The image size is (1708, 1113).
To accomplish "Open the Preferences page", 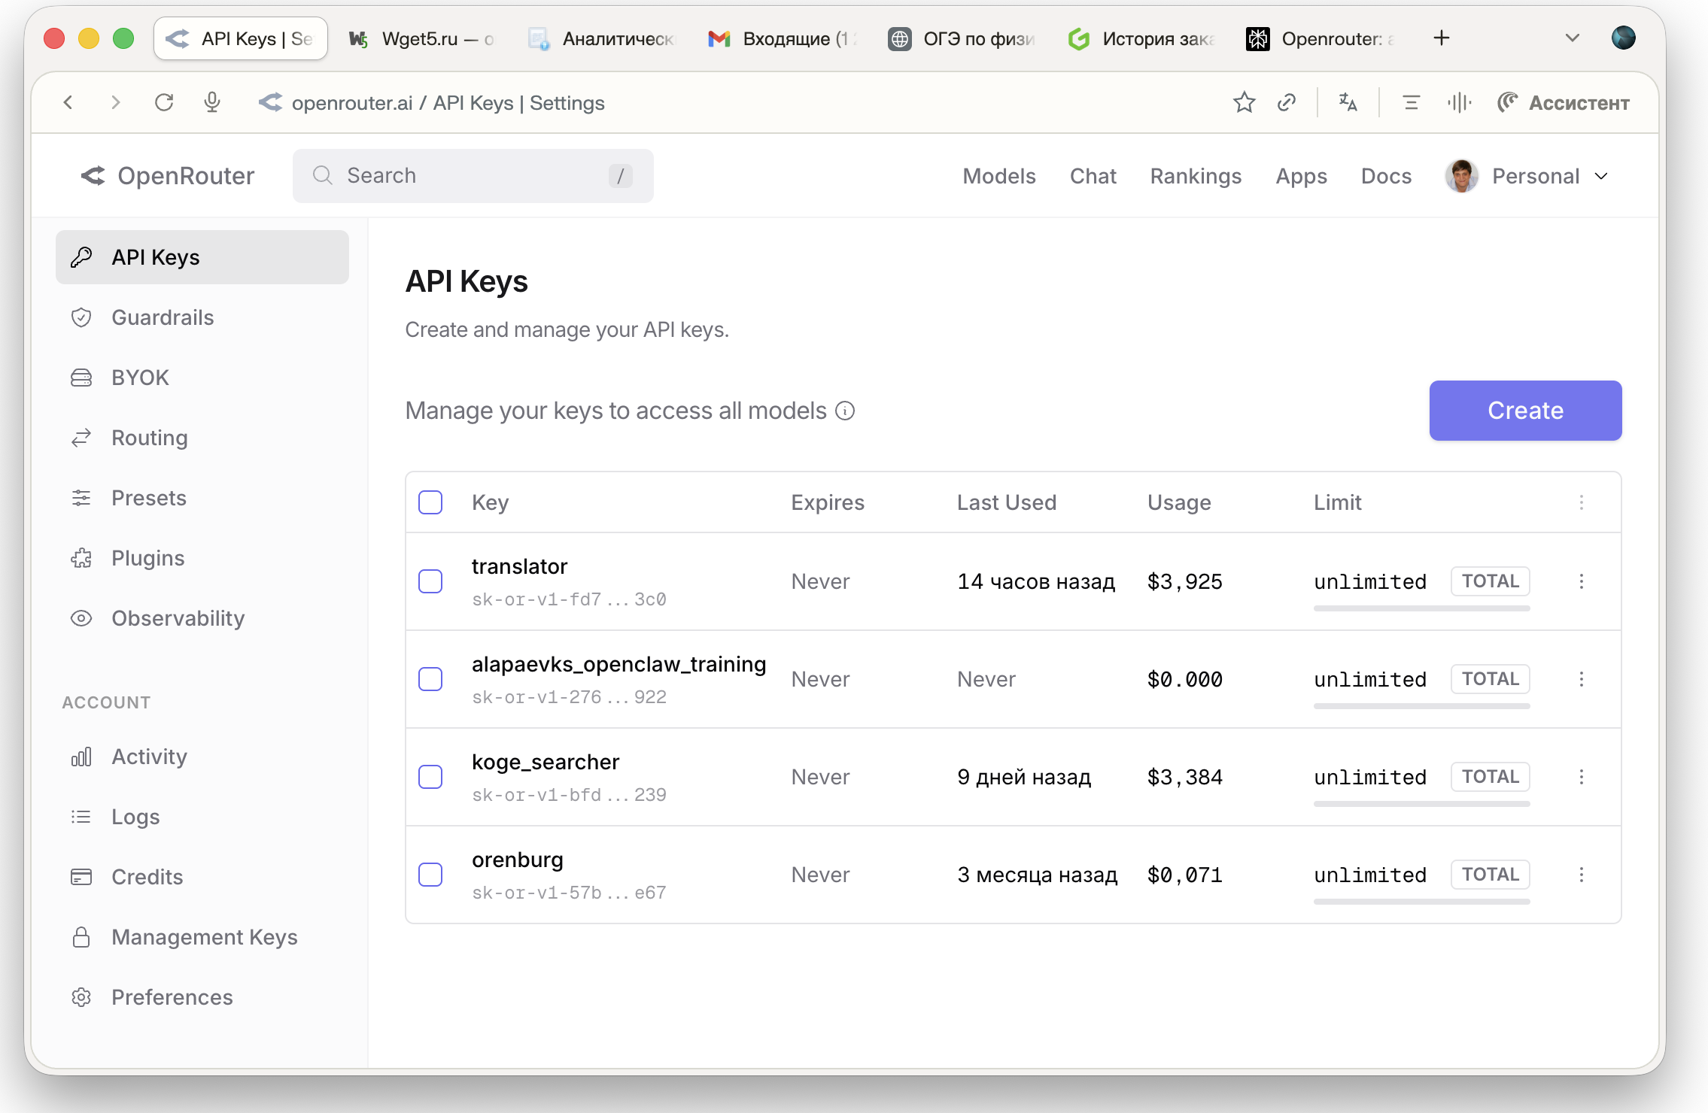I will point(202,997).
